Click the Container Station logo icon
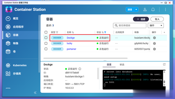Image resolution: width=175 pixels, height=99 pixels. tap(9, 9)
